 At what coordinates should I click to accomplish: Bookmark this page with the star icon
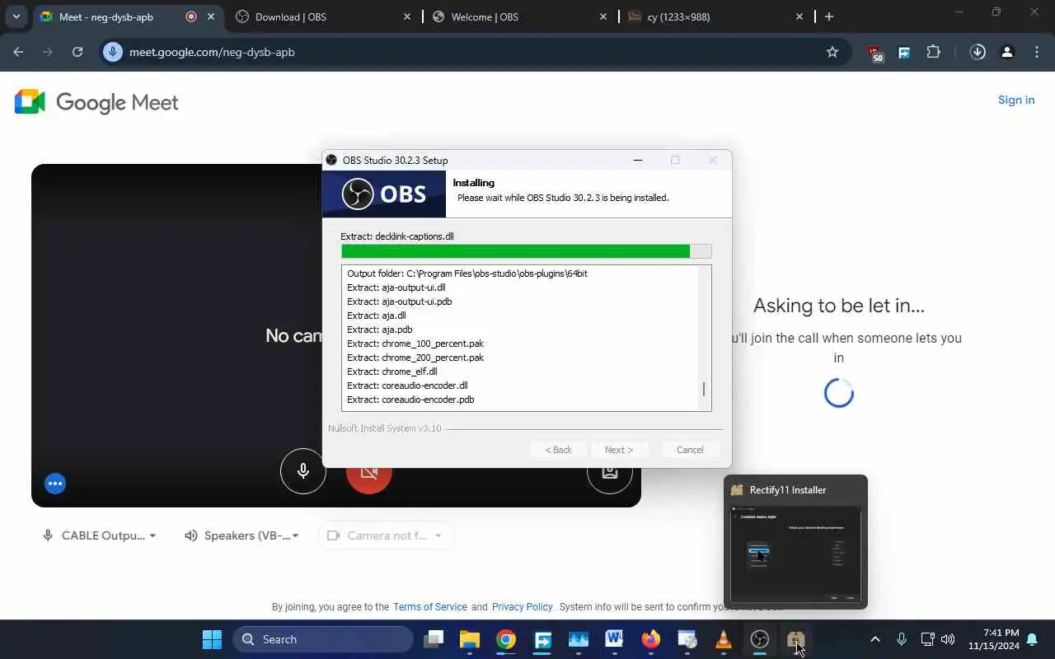(x=832, y=52)
